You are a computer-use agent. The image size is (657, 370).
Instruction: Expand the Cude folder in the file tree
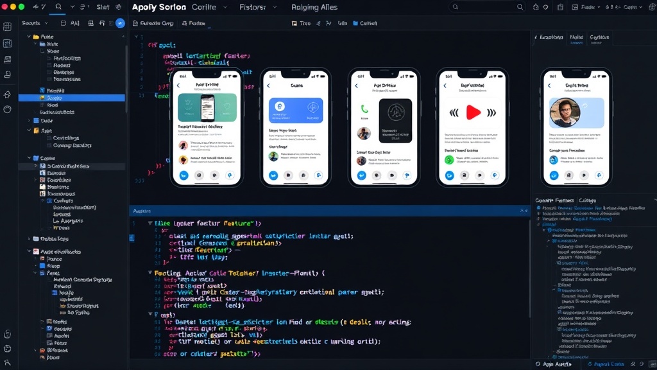coord(29,120)
